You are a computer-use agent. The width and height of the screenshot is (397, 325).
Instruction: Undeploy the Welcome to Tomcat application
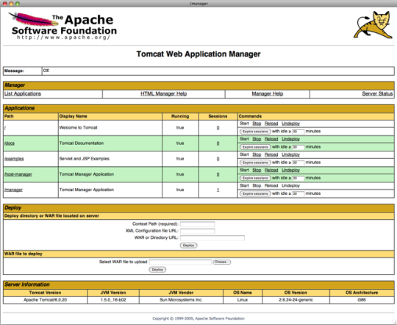[x=290, y=124]
